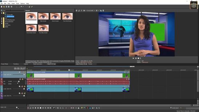This screenshot has height=112, width=199.
Task: Mute the teal background video track
Action: click(22, 86)
